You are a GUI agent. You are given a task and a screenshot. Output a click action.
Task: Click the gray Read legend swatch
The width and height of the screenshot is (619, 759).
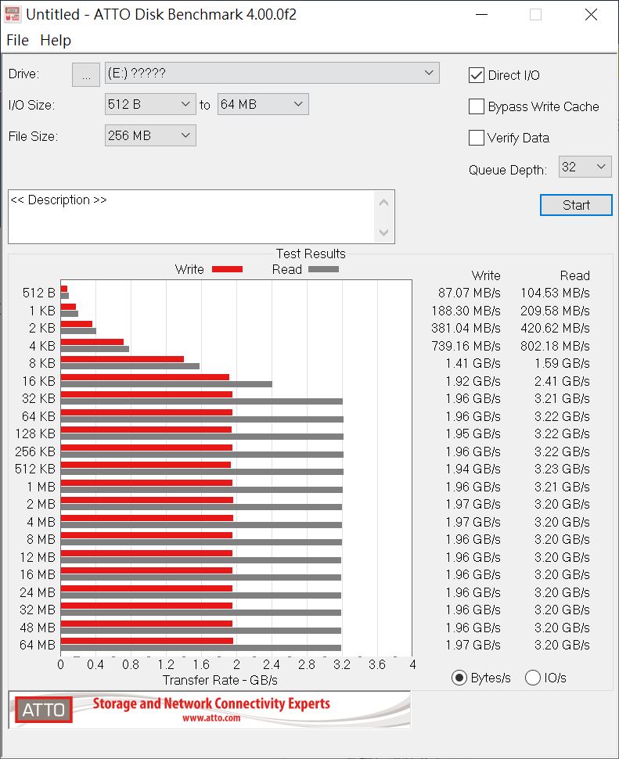(x=323, y=270)
